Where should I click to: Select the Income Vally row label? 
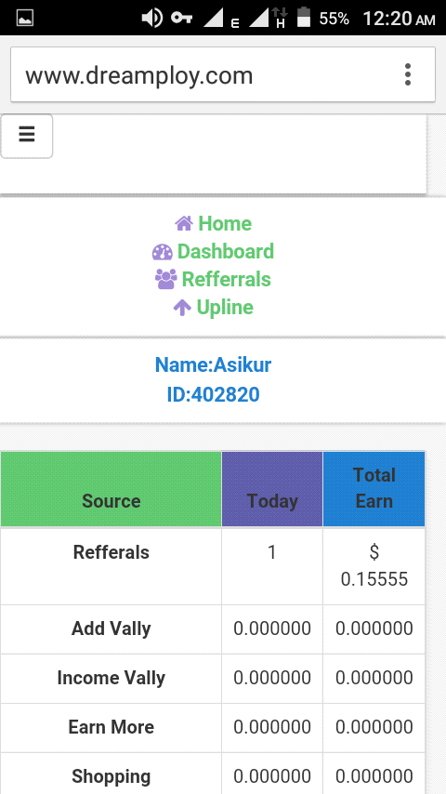point(111,678)
